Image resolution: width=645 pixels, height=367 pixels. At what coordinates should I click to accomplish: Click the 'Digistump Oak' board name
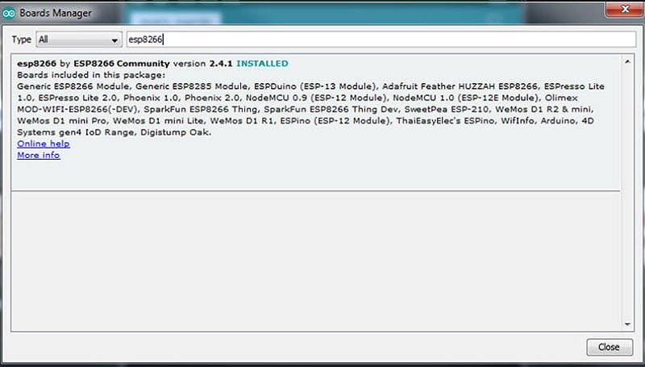(x=174, y=132)
